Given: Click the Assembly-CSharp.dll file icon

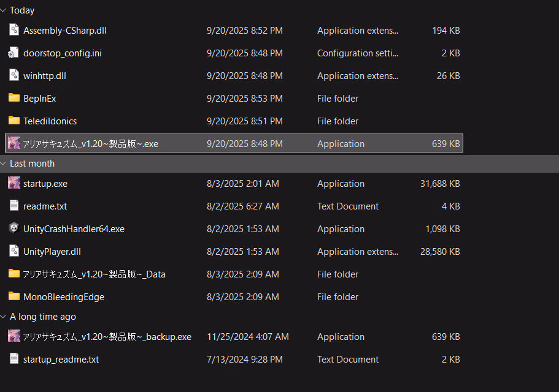Looking at the screenshot, I should (x=14, y=30).
